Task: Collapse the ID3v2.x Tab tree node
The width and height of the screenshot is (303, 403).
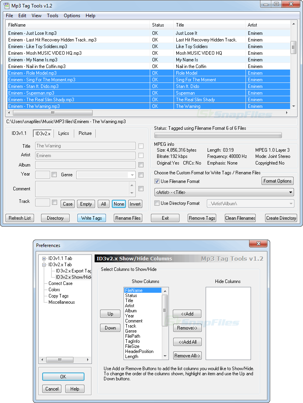Action: 44,265
